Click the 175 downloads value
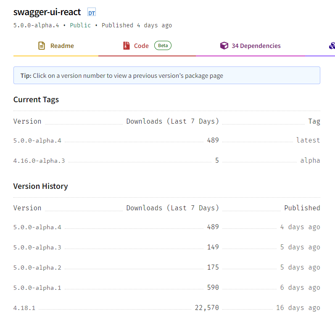This screenshot has width=335, height=318. [213, 268]
